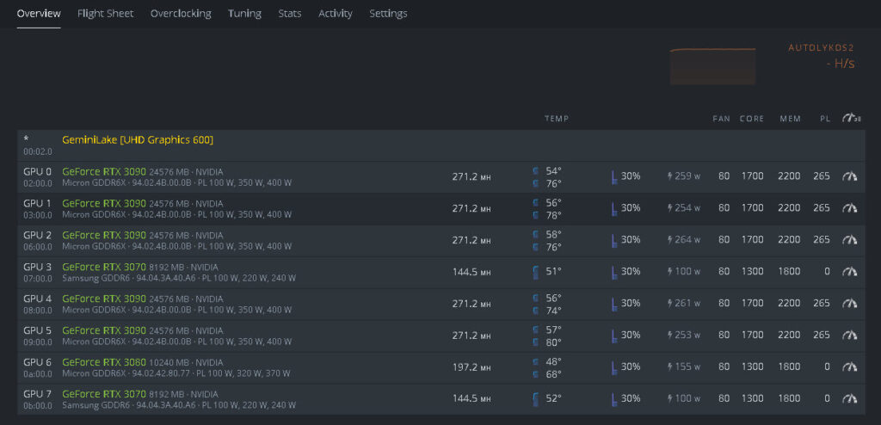Click GPU 3 temperature icon at 51°
The image size is (881, 425).
point(535,272)
